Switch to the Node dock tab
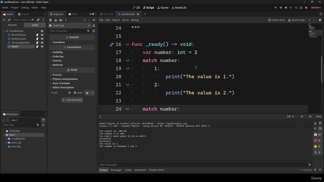 [x=73, y=14]
